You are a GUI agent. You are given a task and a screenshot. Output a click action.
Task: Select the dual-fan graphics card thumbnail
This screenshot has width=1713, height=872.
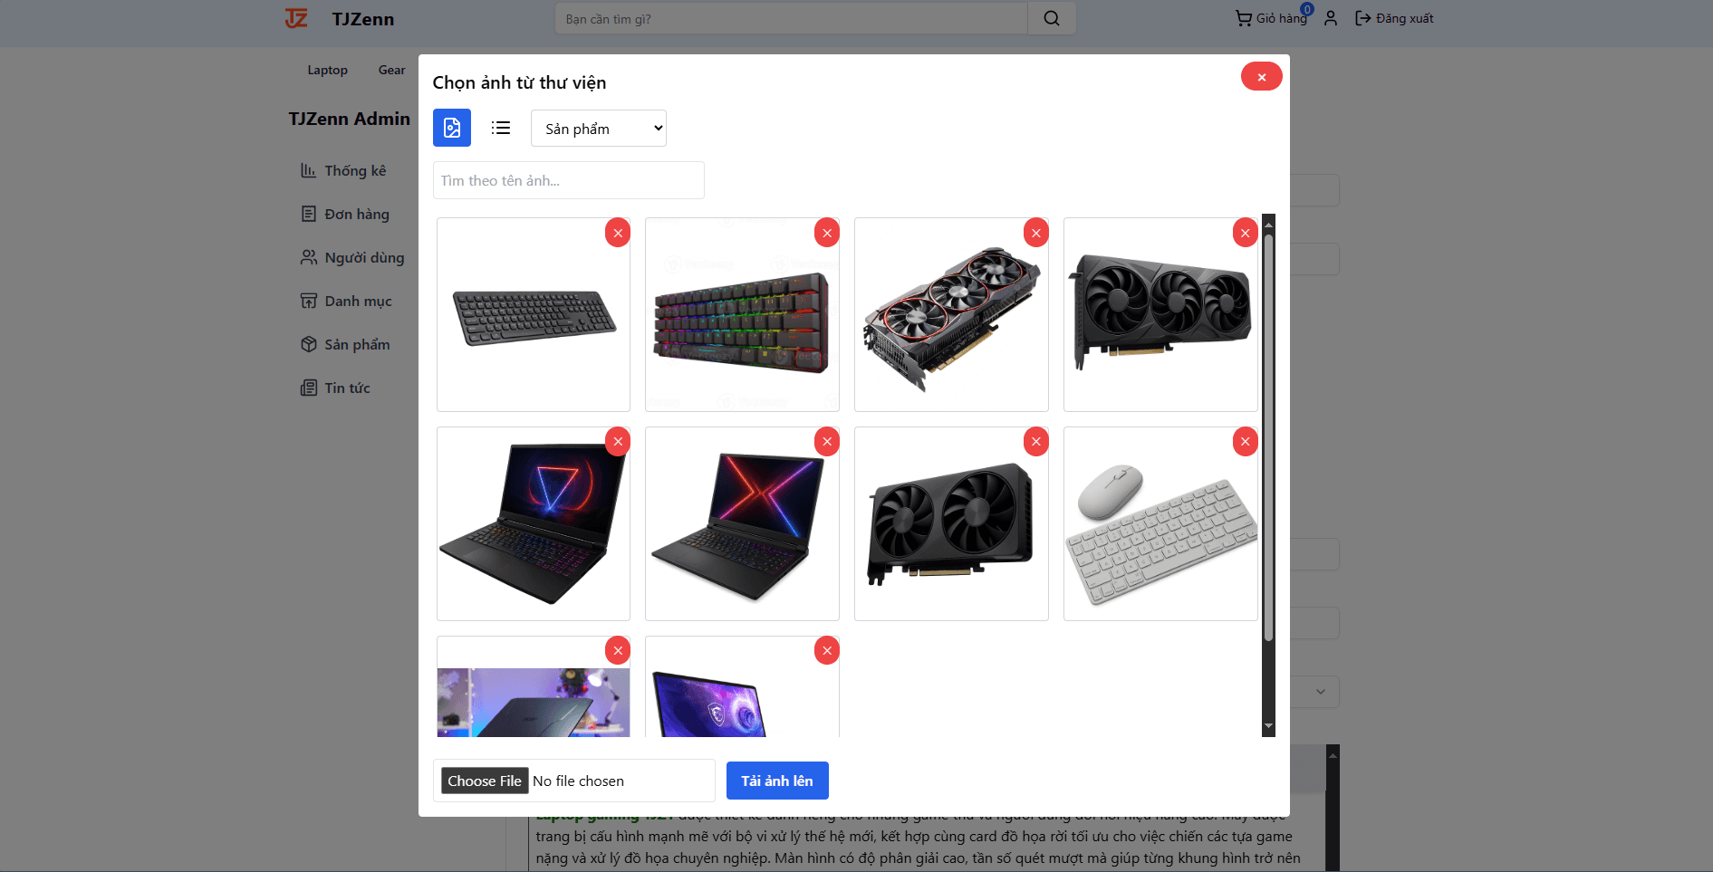tap(951, 524)
